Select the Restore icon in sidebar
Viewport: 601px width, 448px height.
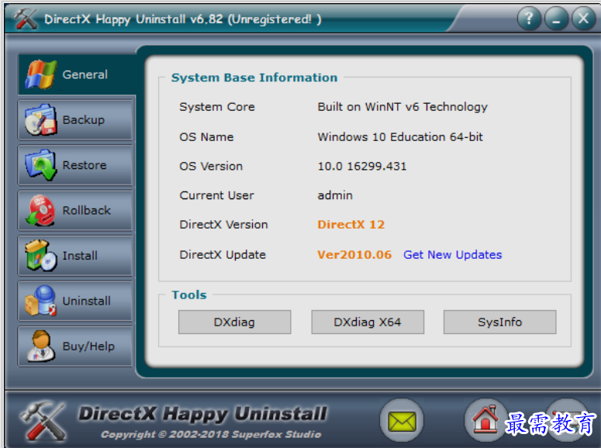point(40,165)
